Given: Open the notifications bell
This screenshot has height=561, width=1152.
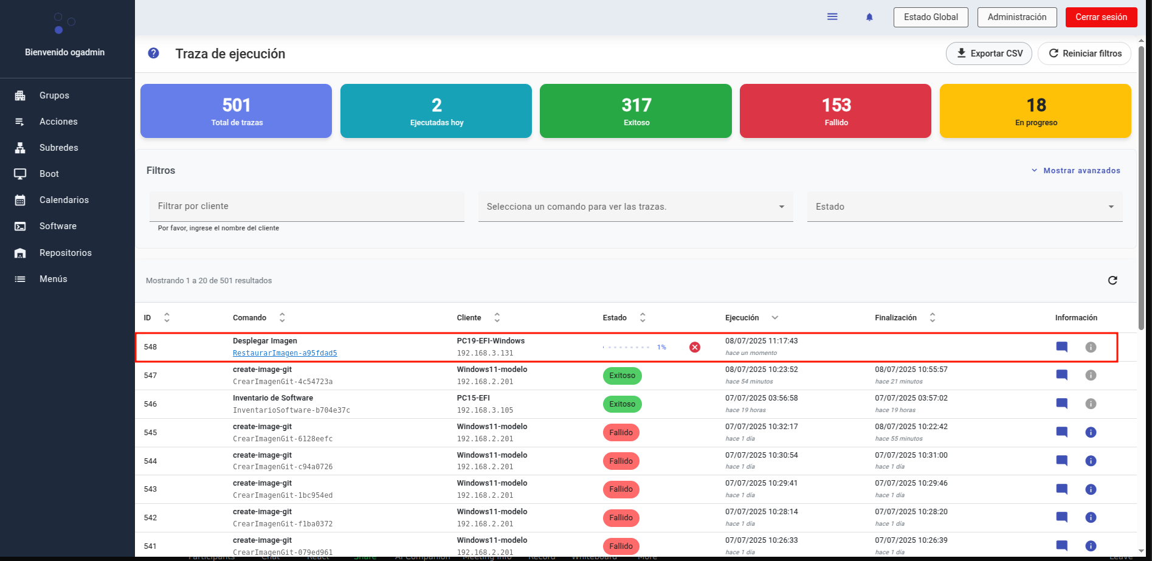Looking at the screenshot, I should (x=869, y=17).
